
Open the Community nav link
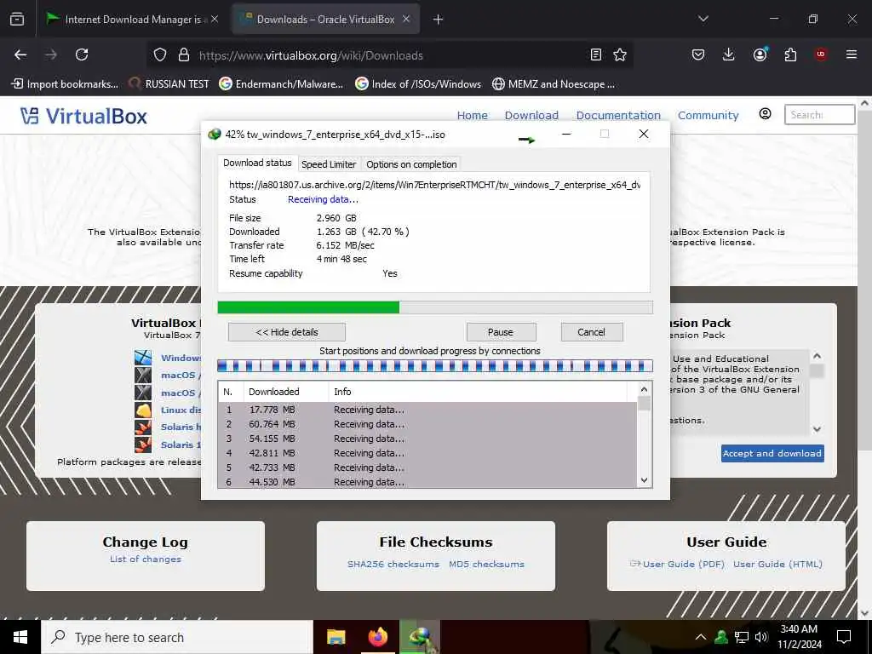tap(708, 115)
